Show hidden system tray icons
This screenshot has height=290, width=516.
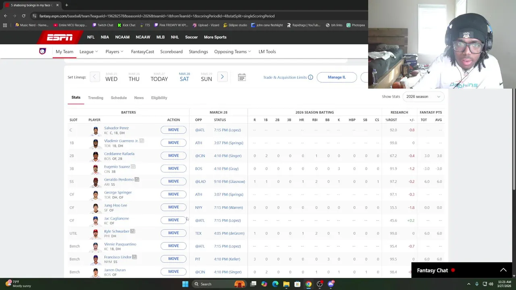[x=468, y=284]
